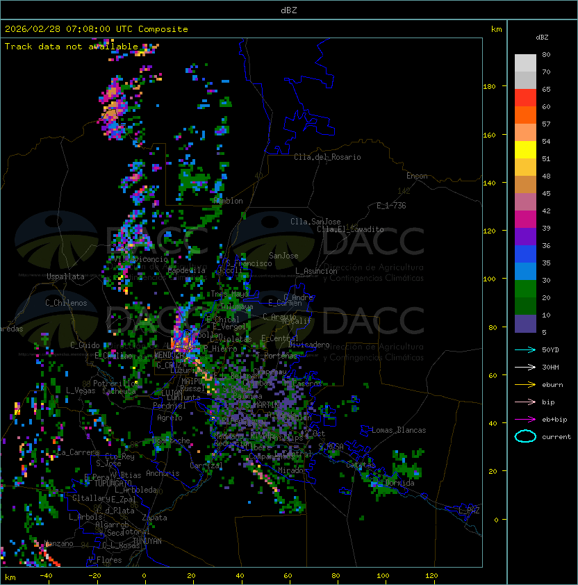The image size is (578, 585).
Task: Click the 'Capdevila' map label
Action: tap(186, 270)
